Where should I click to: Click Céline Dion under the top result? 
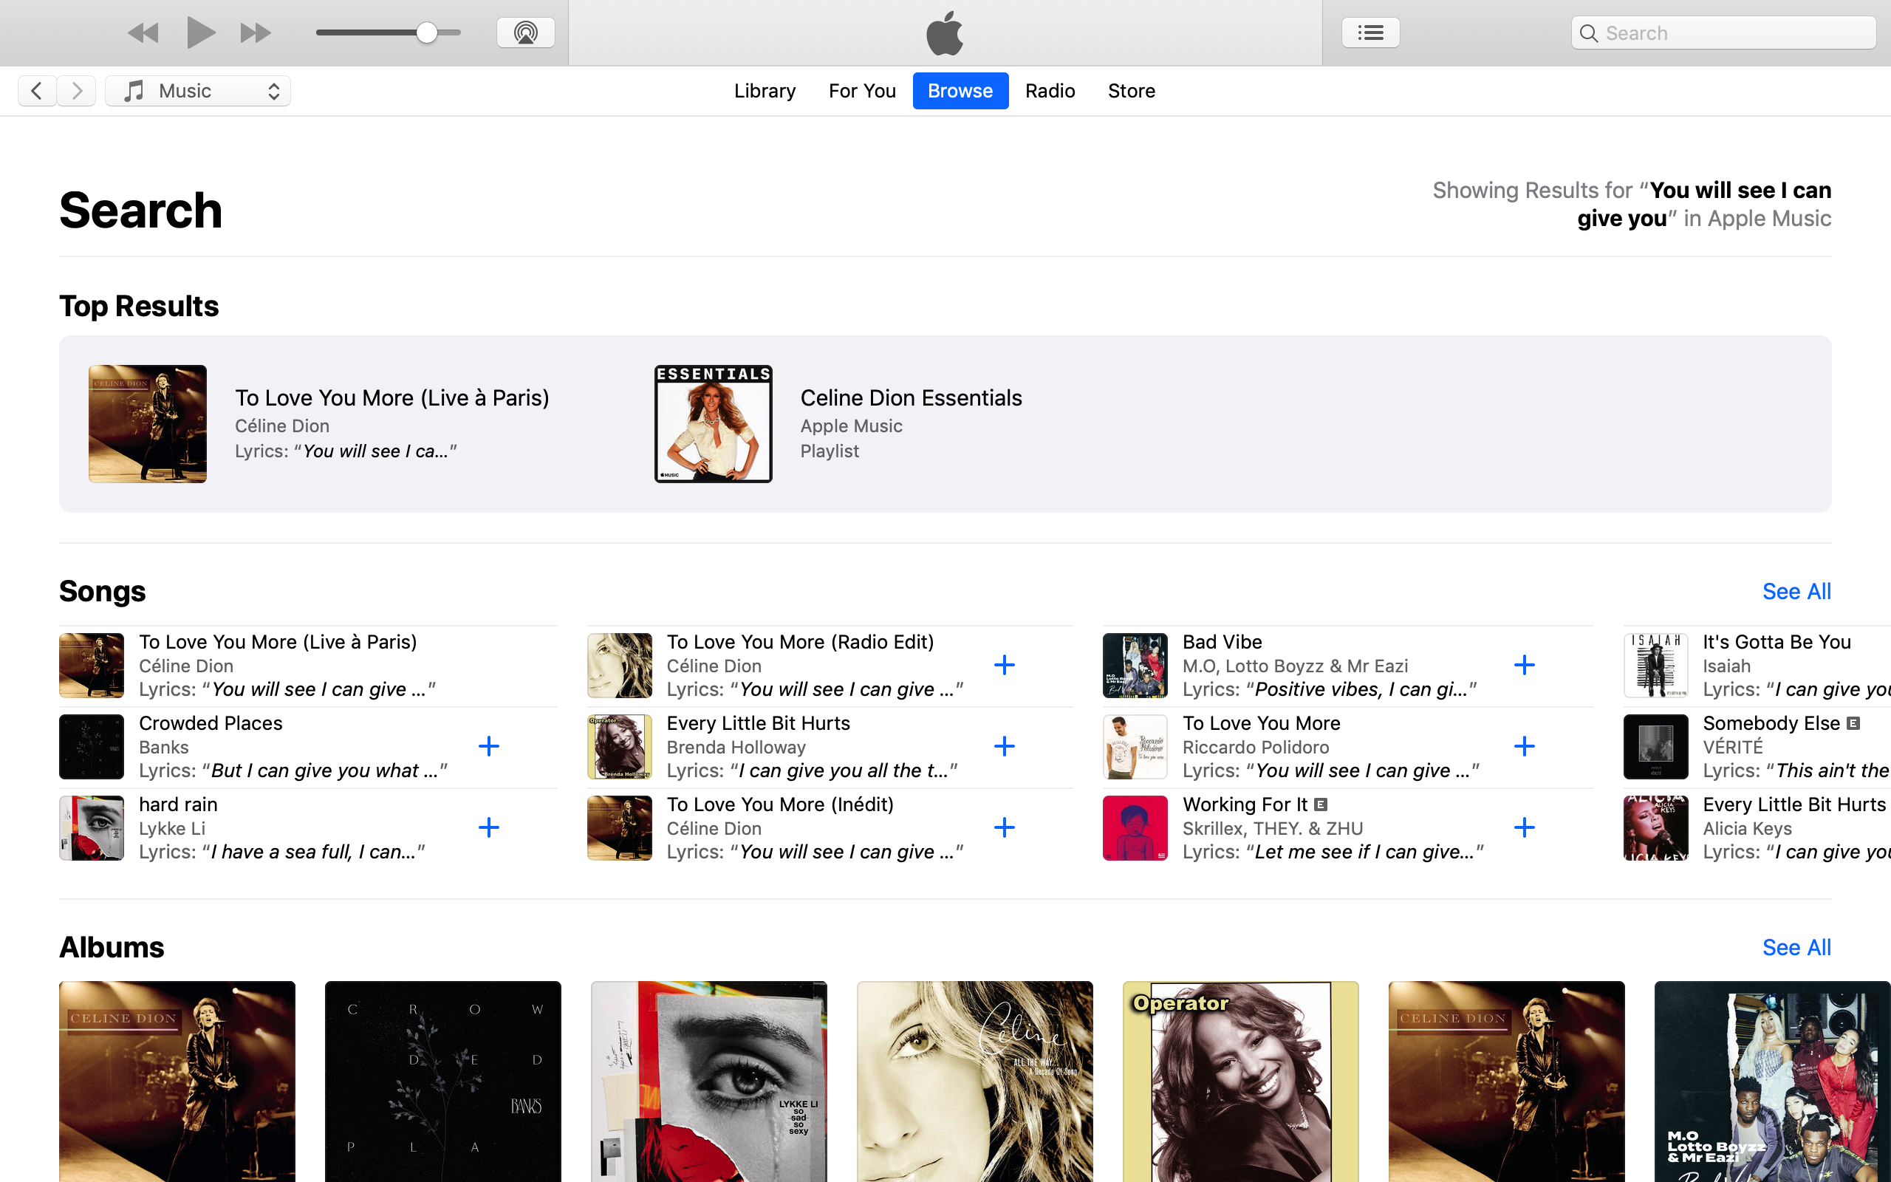[x=282, y=426]
